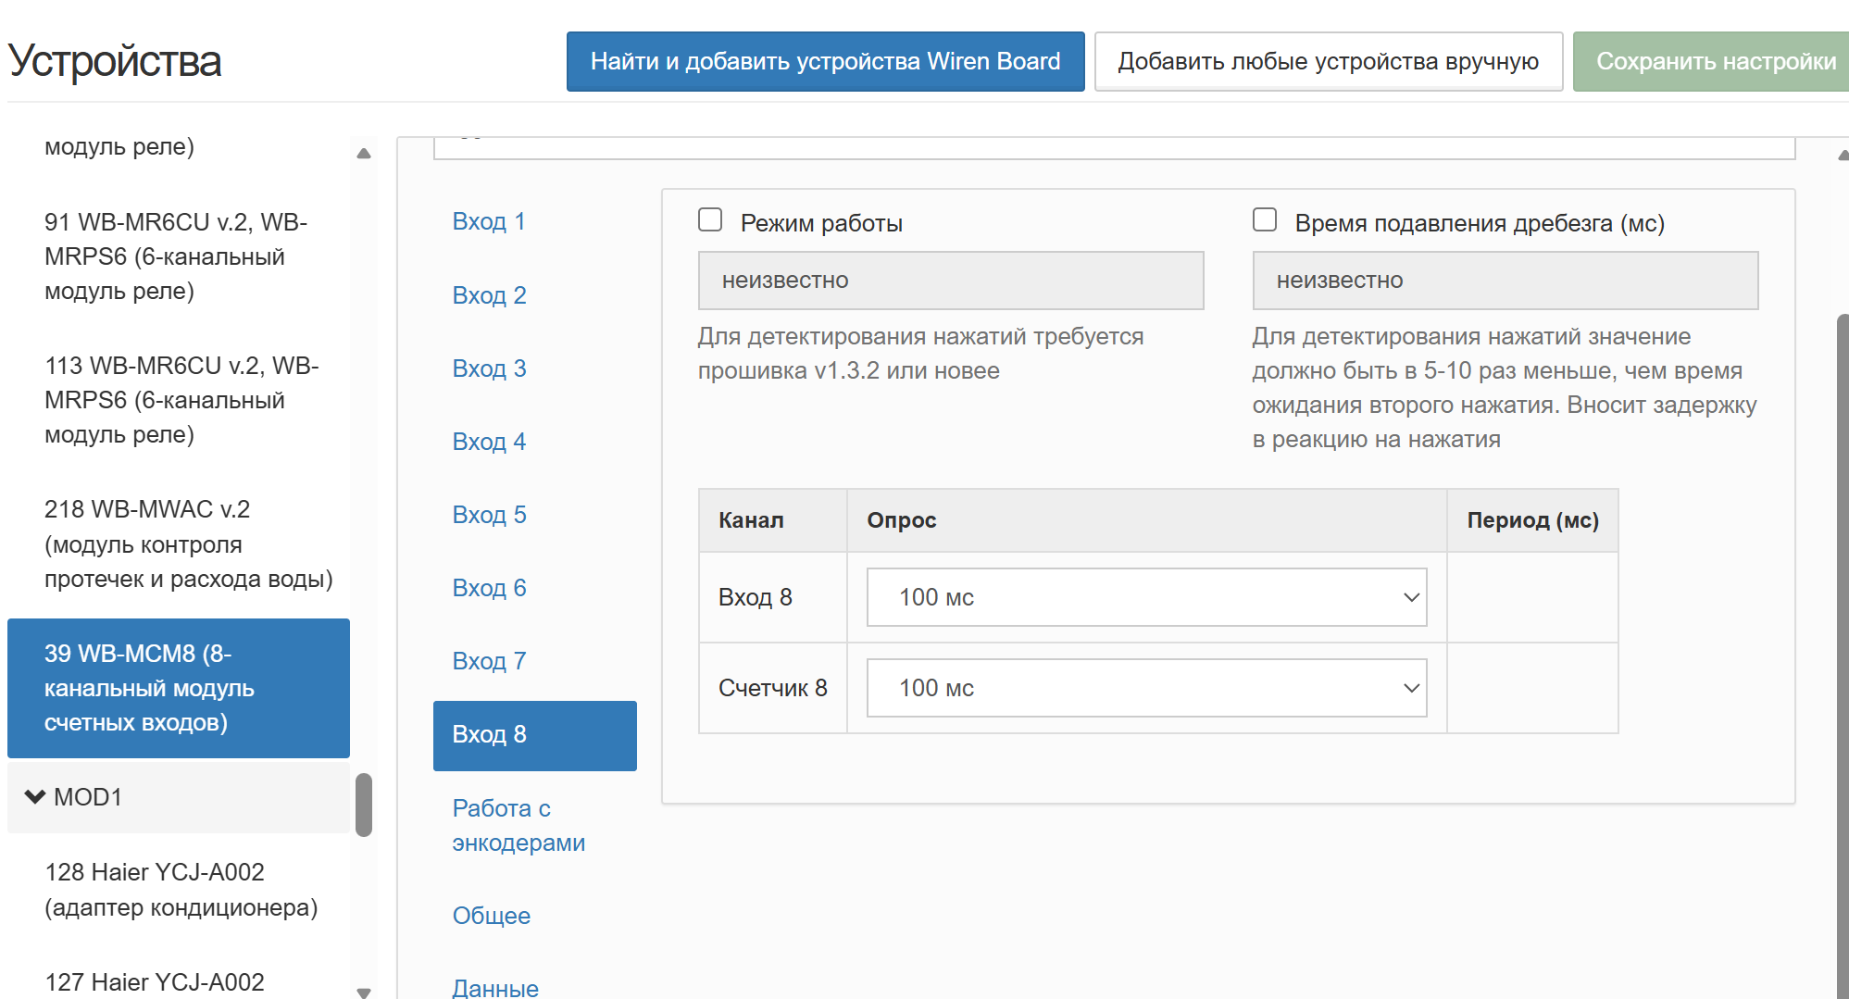
Task: Select device 113 WB-MR6CU v.2
Action: pos(181,400)
